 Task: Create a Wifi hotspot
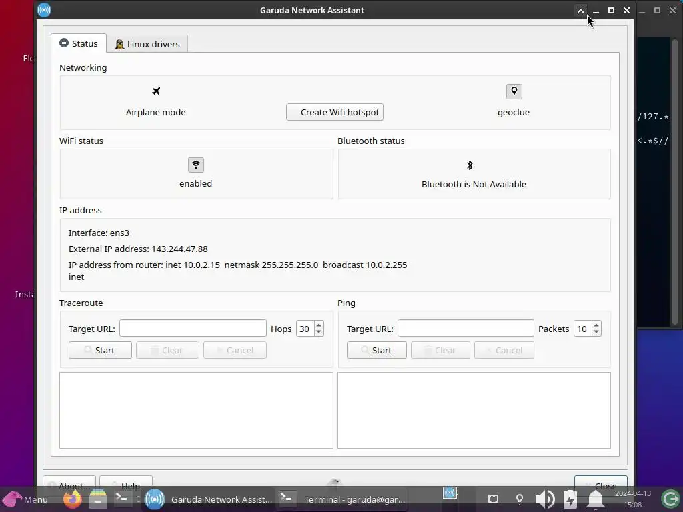[x=335, y=112]
